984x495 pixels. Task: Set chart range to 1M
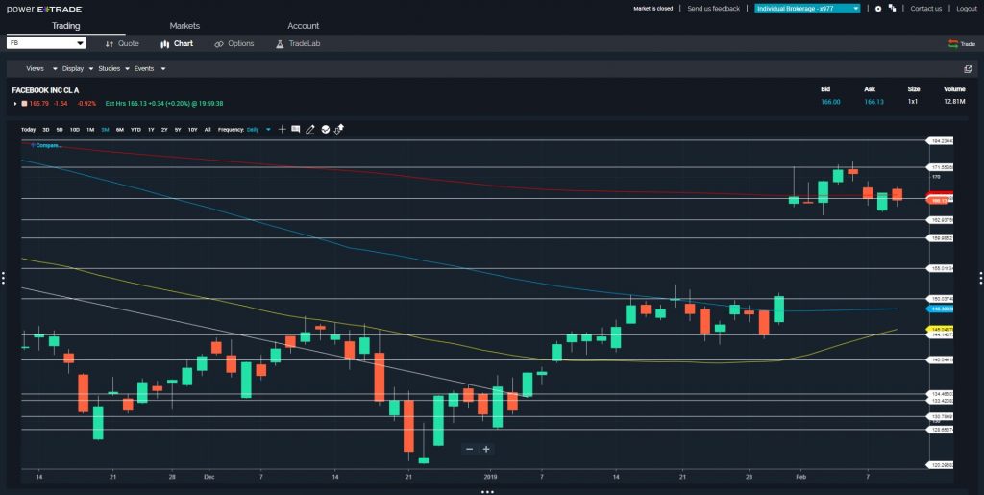tap(90, 129)
